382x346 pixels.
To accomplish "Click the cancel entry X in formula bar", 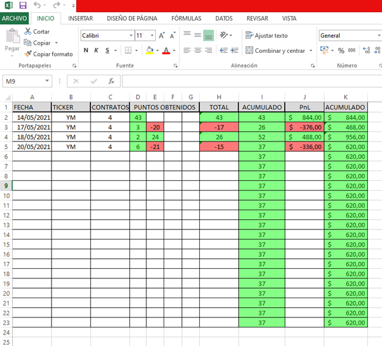I will point(76,81).
